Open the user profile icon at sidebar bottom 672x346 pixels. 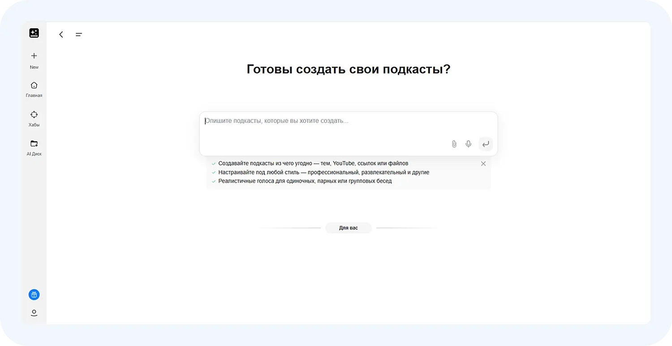pyautogui.click(x=34, y=312)
